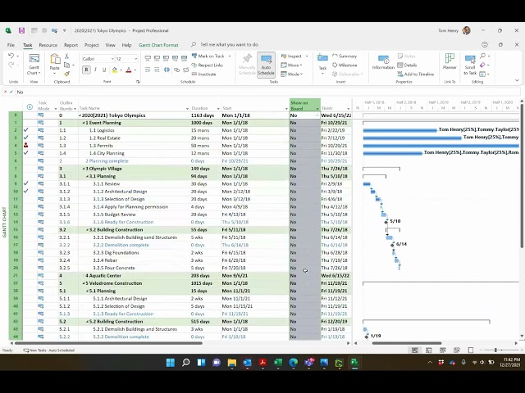The width and height of the screenshot is (525, 393).
Task: Open the Help tab
Action: pos(126,45)
